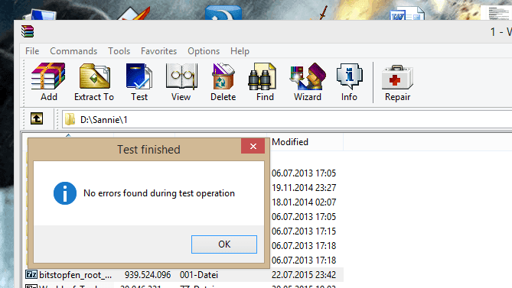Click the D:\Sannie\1 address path field
Screen dimensions: 512x288
coord(287,120)
